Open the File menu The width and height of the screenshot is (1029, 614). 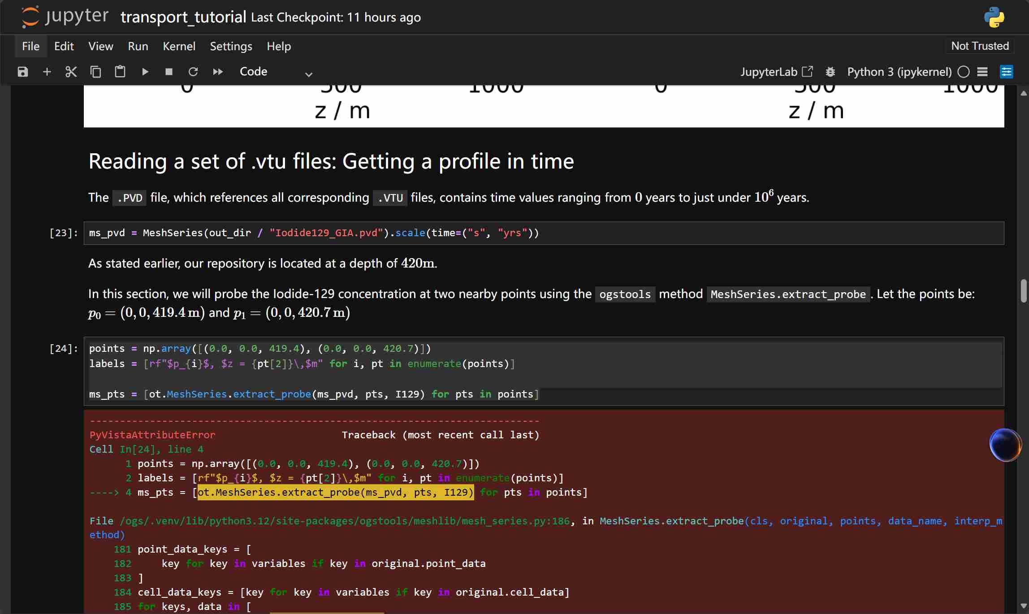pos(30,46)
